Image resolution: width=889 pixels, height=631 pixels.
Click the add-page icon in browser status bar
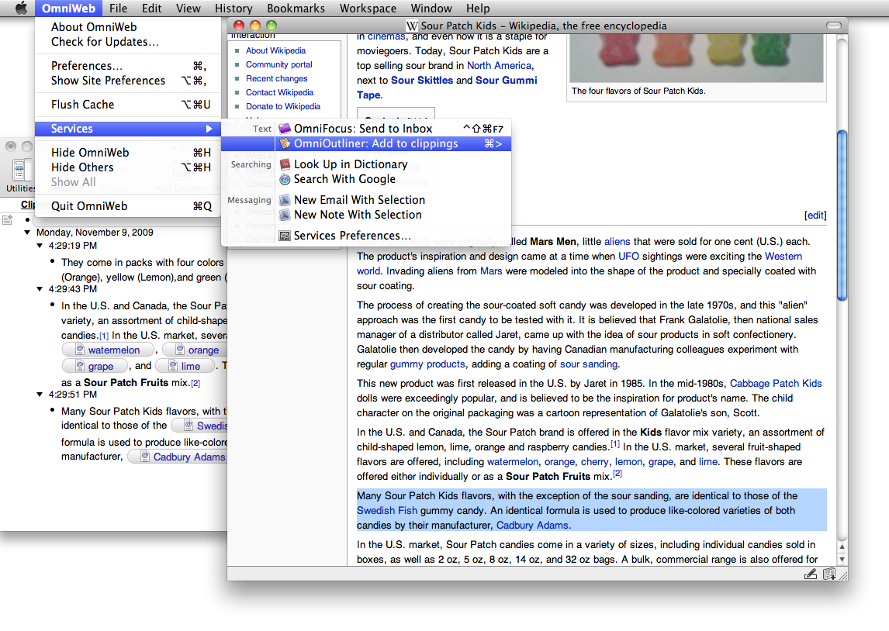tap(829, 574)
